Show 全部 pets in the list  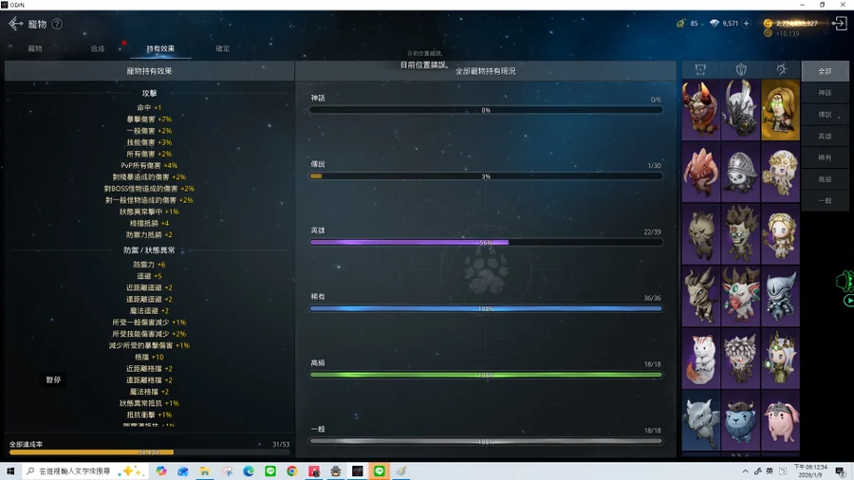(825, 71)
